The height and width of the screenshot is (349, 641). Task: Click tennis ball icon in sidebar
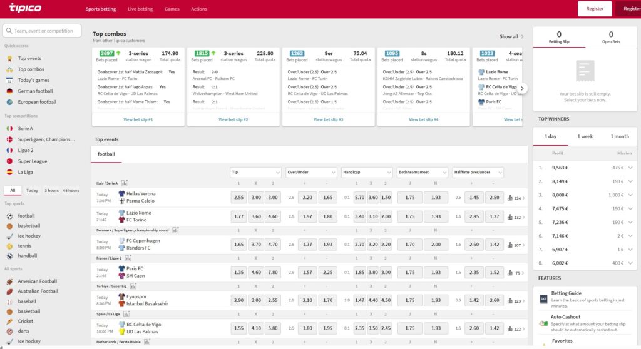coord(9,246)
